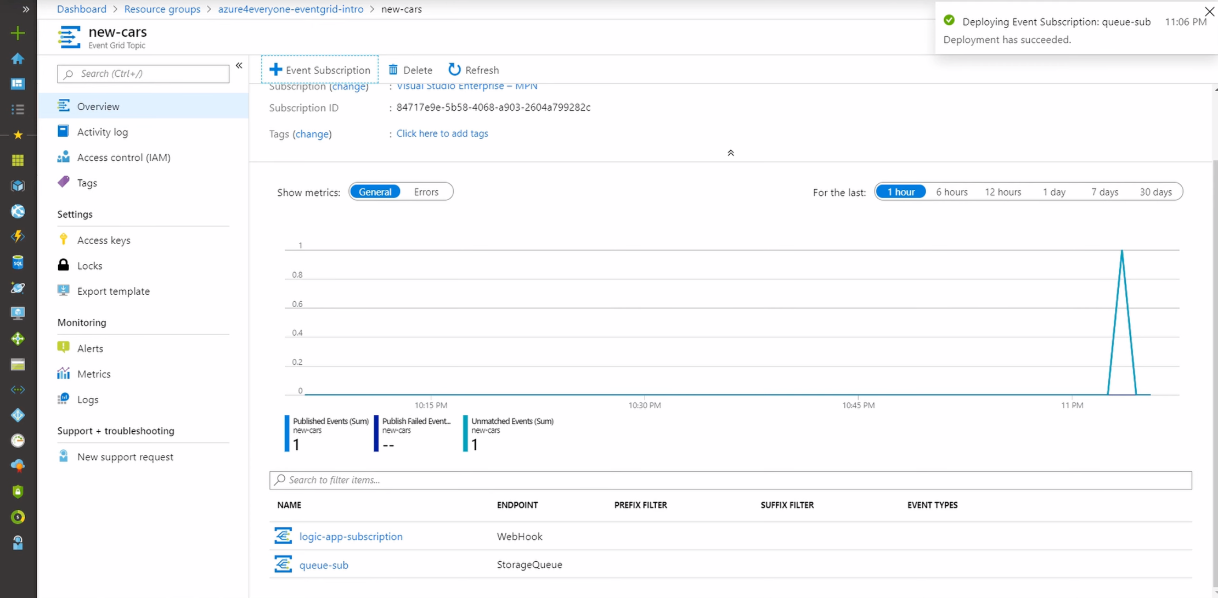The width and height of the screenshot is (1218, 598).
Task: Open Favorites star icon in left rail
Action: pos(18,134)
